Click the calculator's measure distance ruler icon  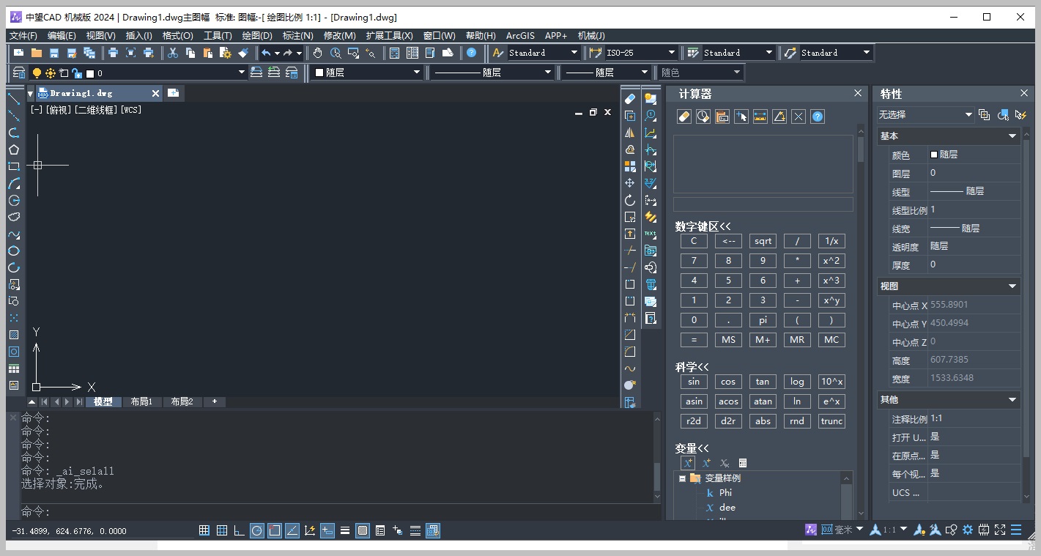tap(760, 116)
